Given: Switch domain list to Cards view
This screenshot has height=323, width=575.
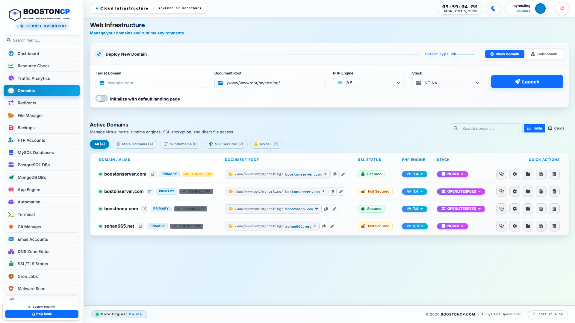Looking at the screenshot, I should pos(556,128).
